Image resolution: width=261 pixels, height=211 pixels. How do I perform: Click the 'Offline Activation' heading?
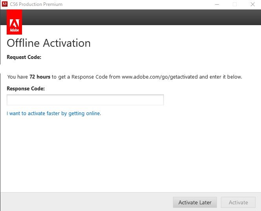[49, 43]
